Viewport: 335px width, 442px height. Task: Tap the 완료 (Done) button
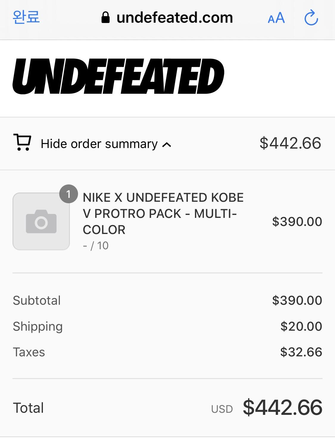point(26,17)
